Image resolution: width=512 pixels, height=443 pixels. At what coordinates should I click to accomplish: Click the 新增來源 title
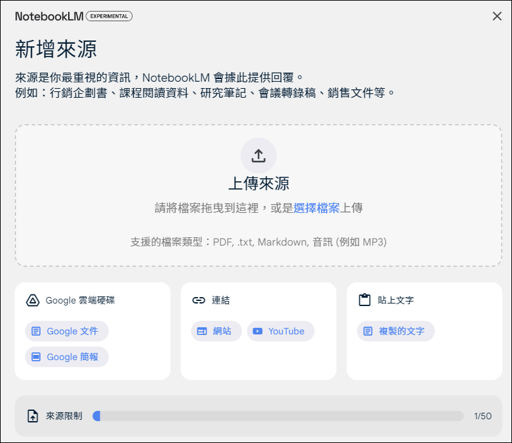[x=56, y=50]
